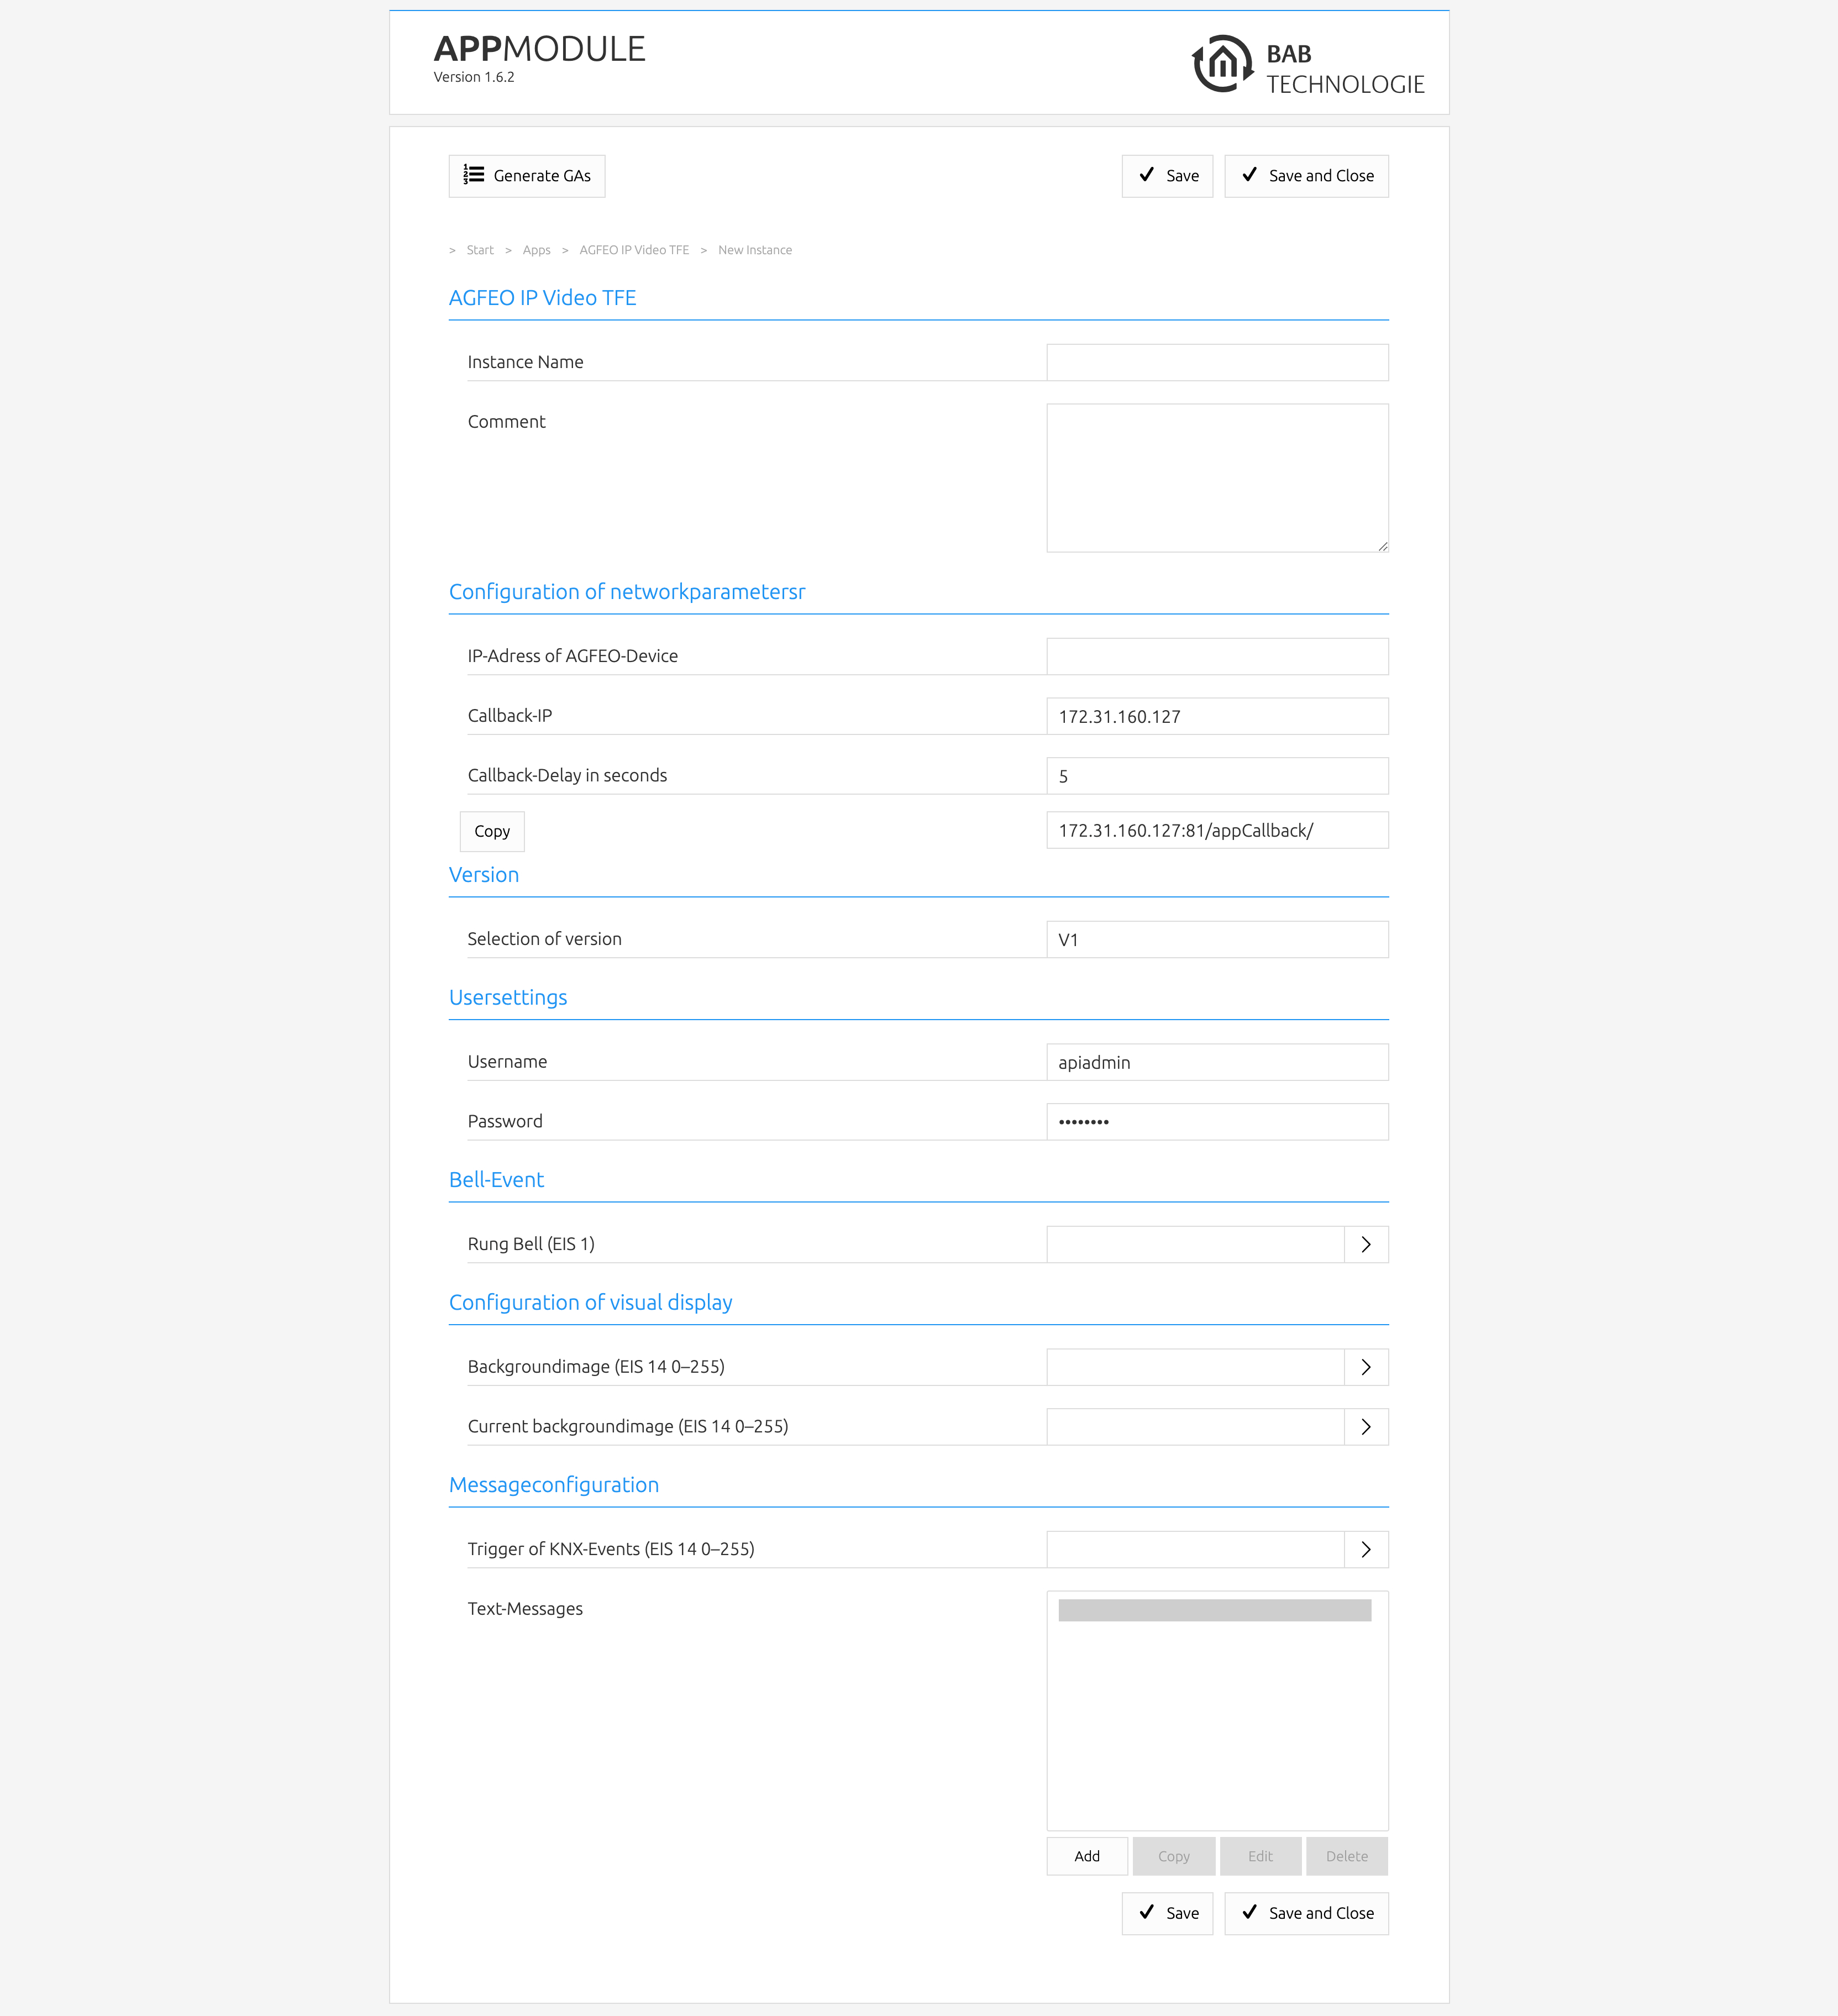
Task: Click checkmark on top Save and Close
Action: tap(1249, 175)
